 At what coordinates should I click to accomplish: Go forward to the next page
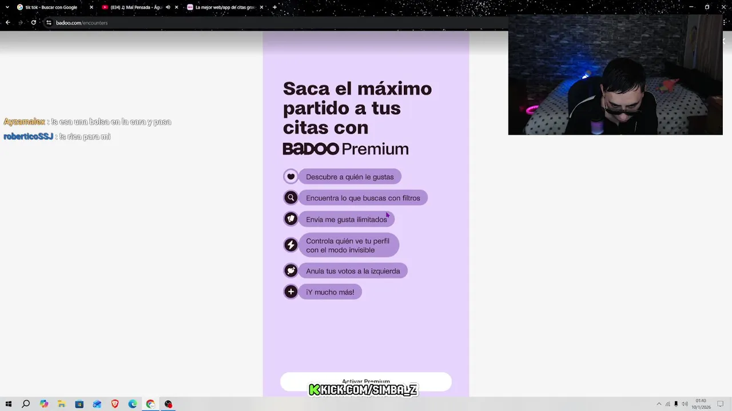pos(21,23)
